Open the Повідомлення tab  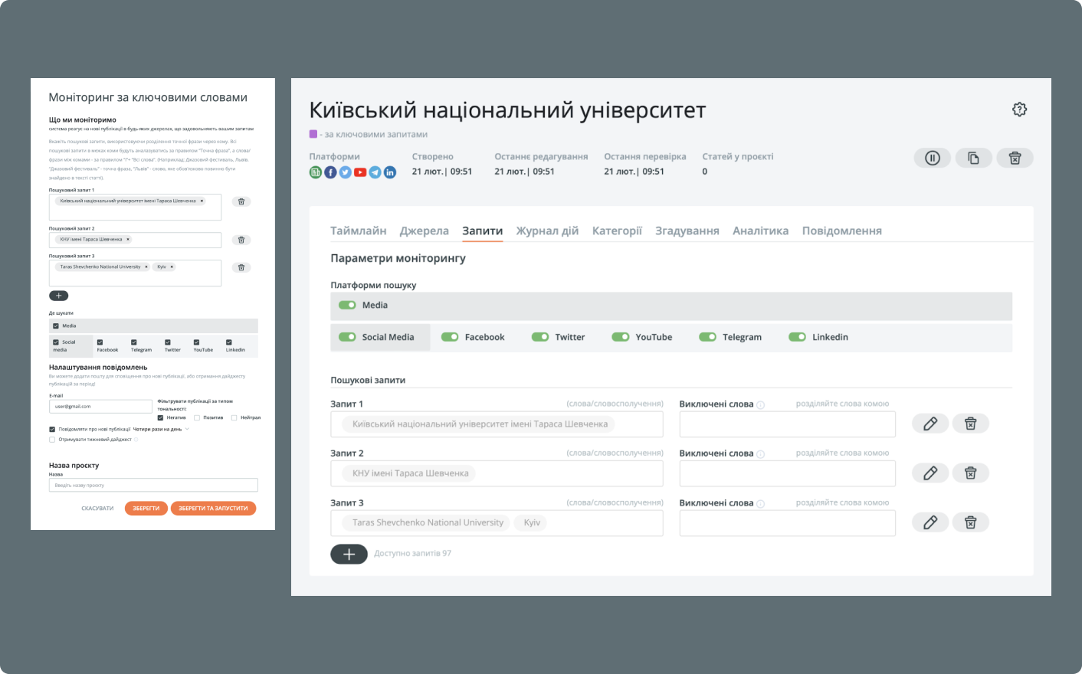tap(842, 231)
